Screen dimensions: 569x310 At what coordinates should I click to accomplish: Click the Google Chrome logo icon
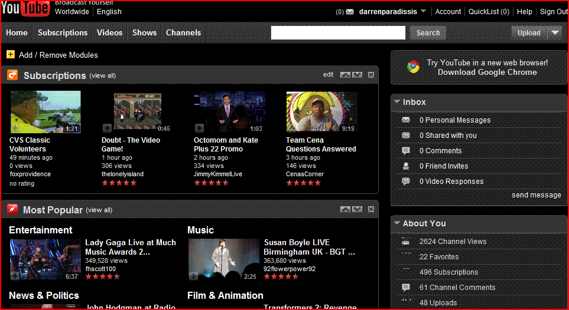413,67
